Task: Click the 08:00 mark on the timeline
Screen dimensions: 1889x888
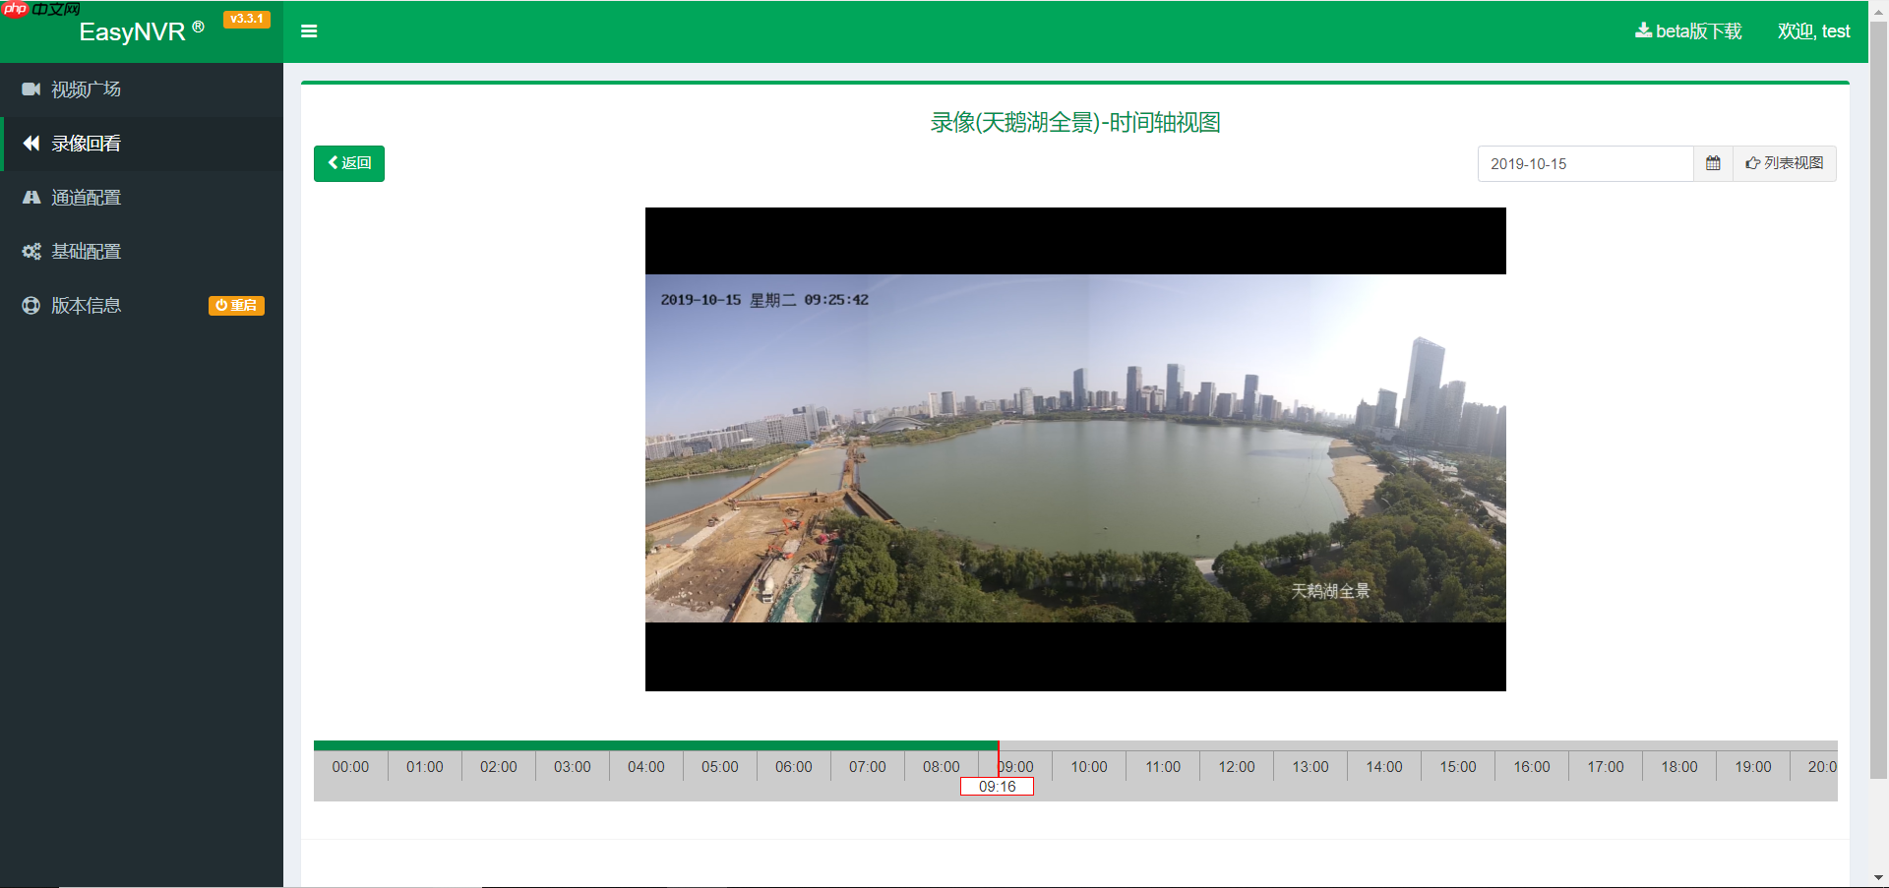Action: coord(941,767)
